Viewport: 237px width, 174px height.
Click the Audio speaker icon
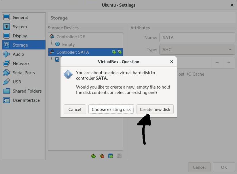(6, 54)
